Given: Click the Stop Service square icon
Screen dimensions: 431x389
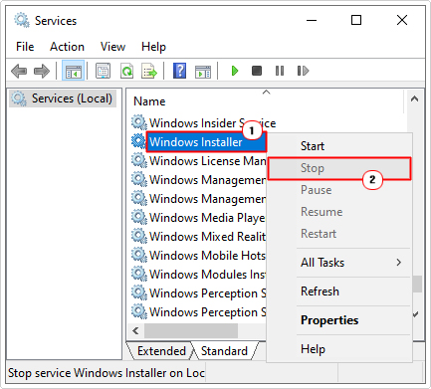Looking at the screenshot, I should (x=257, y=71).
